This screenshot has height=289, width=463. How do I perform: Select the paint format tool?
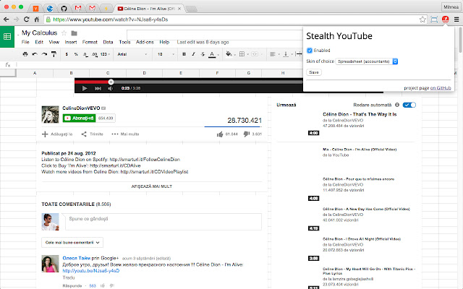click(54, 54)
